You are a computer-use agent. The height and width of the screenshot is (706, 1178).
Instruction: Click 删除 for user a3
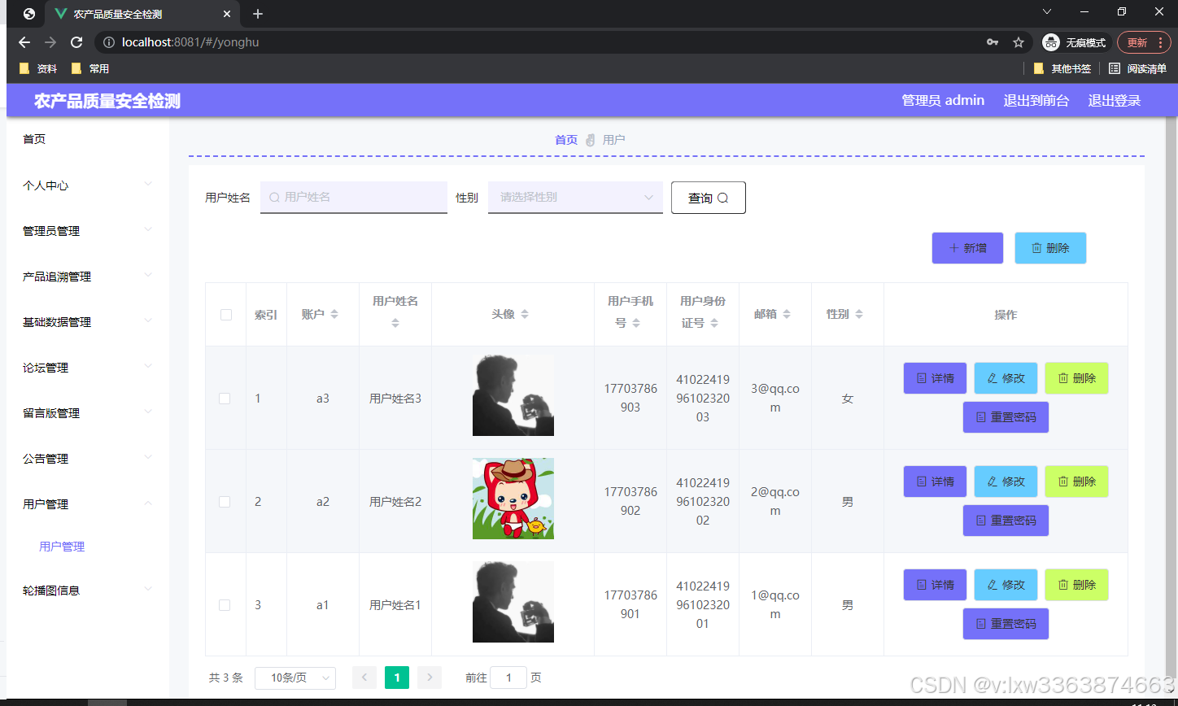pyautogui.click(x=1076, y=378)
